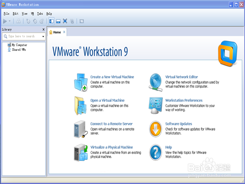Open the Help menu
245x184 pixels.
click(49, 14)
